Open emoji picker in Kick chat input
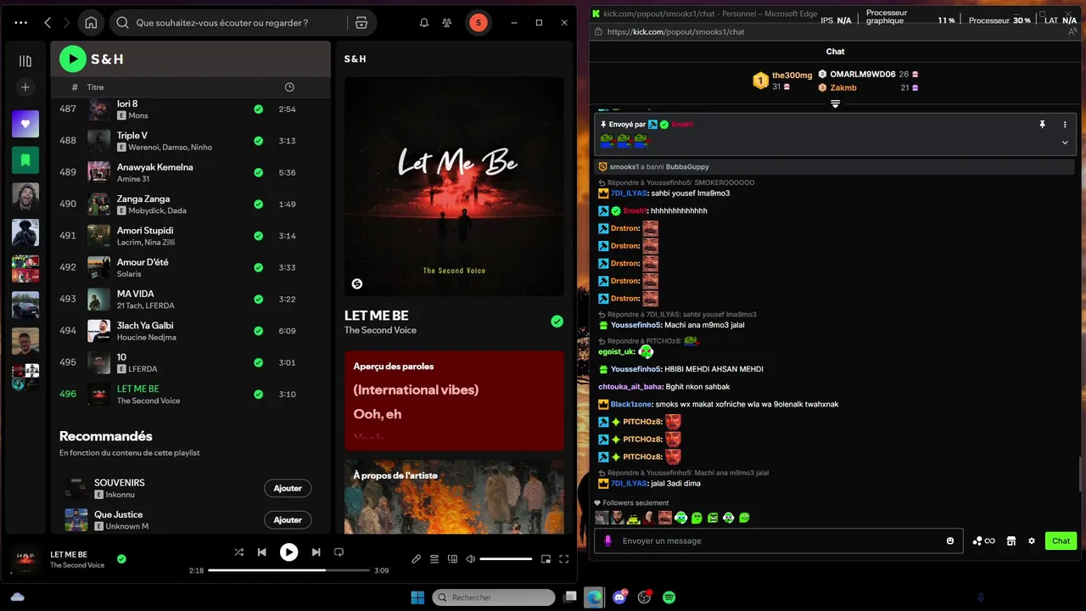The image size is (1086, 611). (950, 541)
